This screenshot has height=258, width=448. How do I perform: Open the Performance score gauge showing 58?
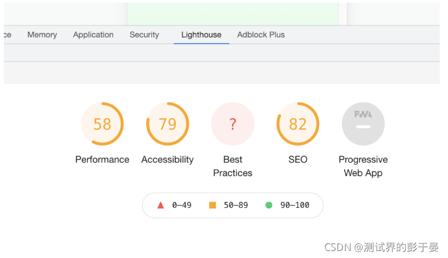tap(102, 124)
